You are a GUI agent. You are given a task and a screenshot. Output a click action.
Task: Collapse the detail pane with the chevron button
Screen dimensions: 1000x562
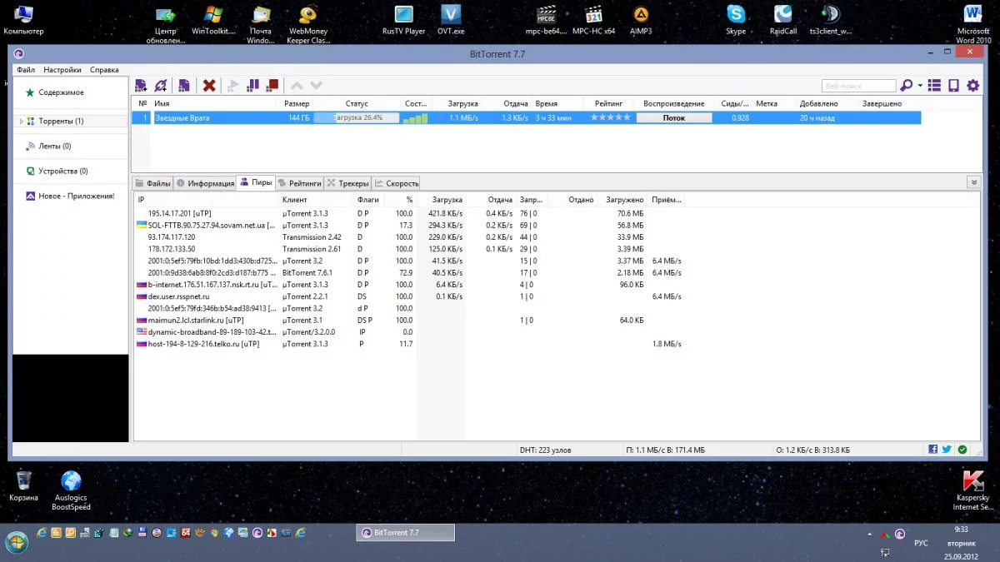coord(972,182)
